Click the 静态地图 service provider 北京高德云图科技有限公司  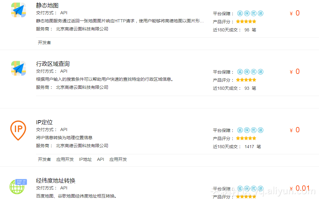(82, 29)
